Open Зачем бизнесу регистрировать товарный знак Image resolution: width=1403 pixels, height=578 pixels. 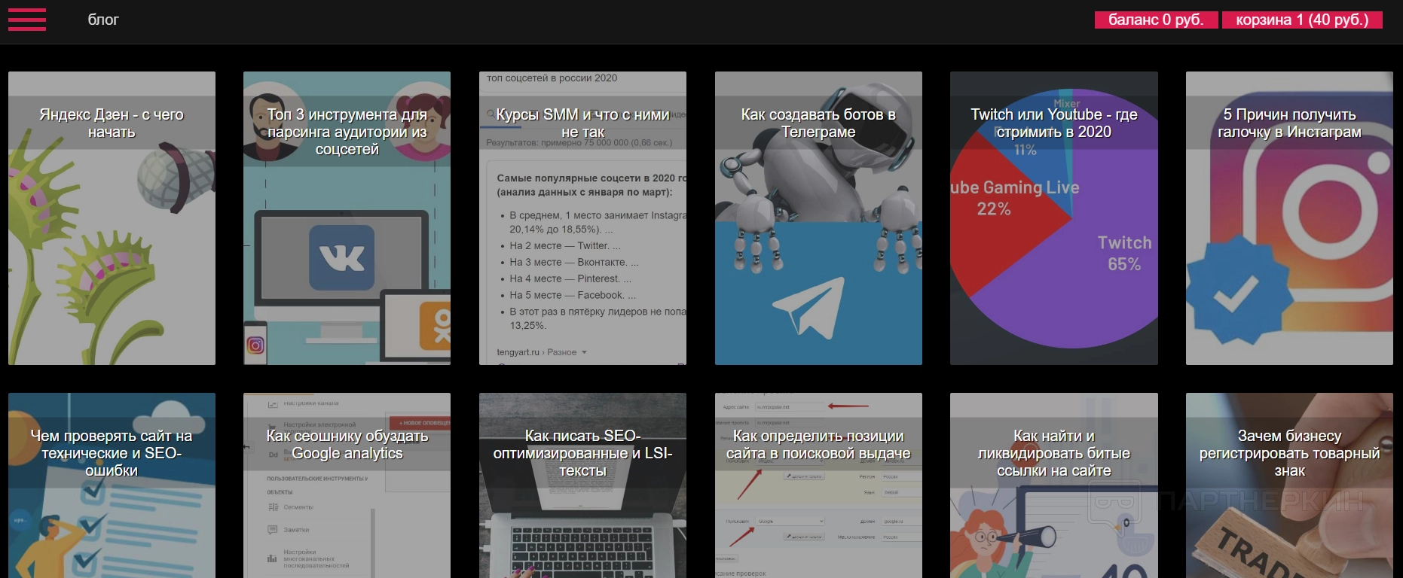[1289, 453]
